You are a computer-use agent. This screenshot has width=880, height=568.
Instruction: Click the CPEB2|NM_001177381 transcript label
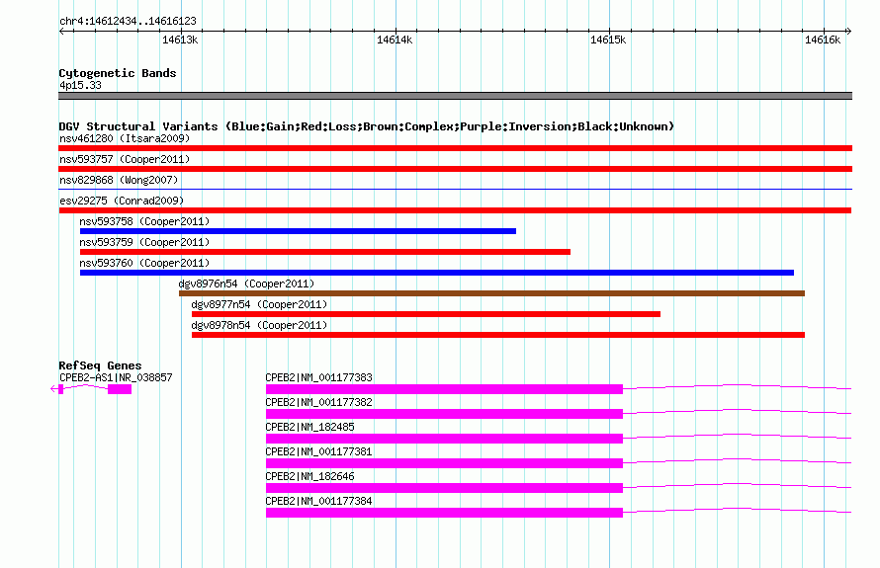tap(318, 451)
